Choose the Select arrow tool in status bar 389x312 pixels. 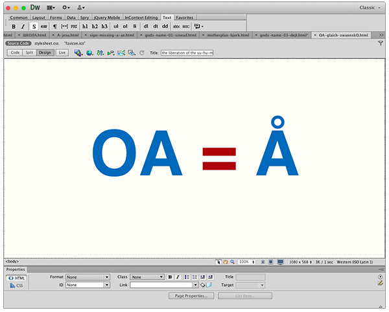pos(218,262)
